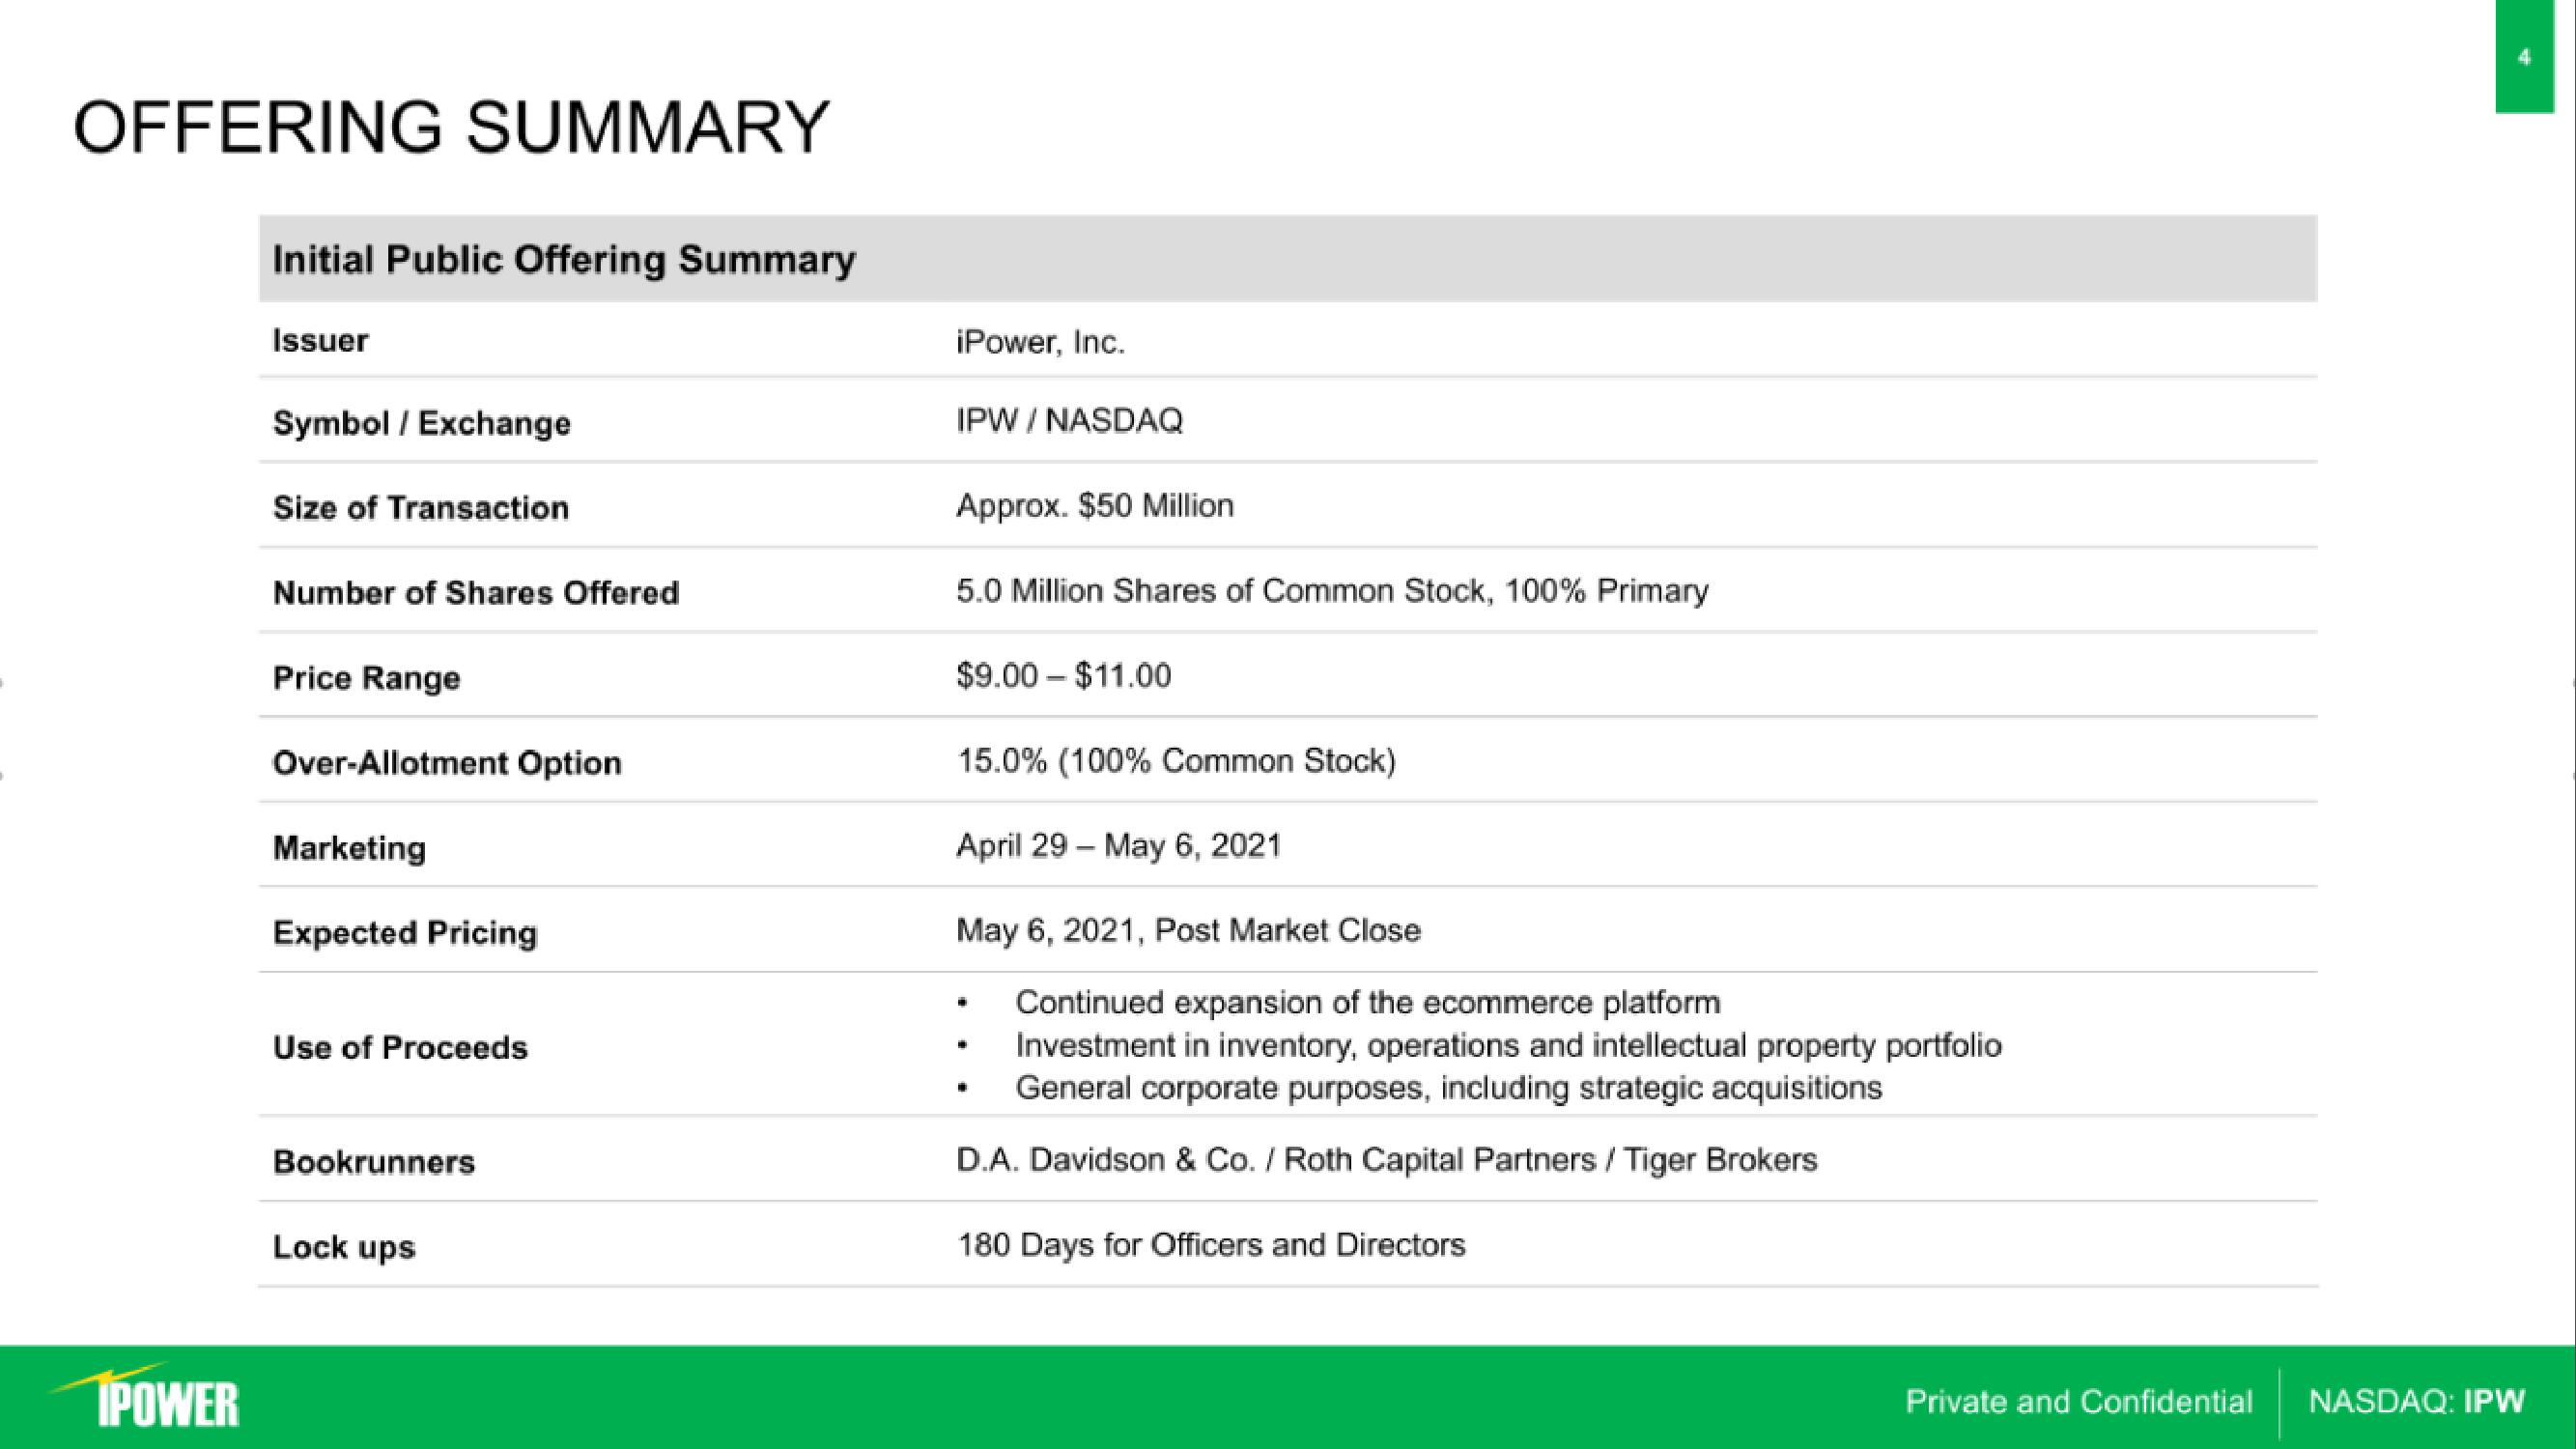Click 'May 6, 2021, Post Market Close' text
This screenshot has height=1449, width=2576.
click(1188, 931)
